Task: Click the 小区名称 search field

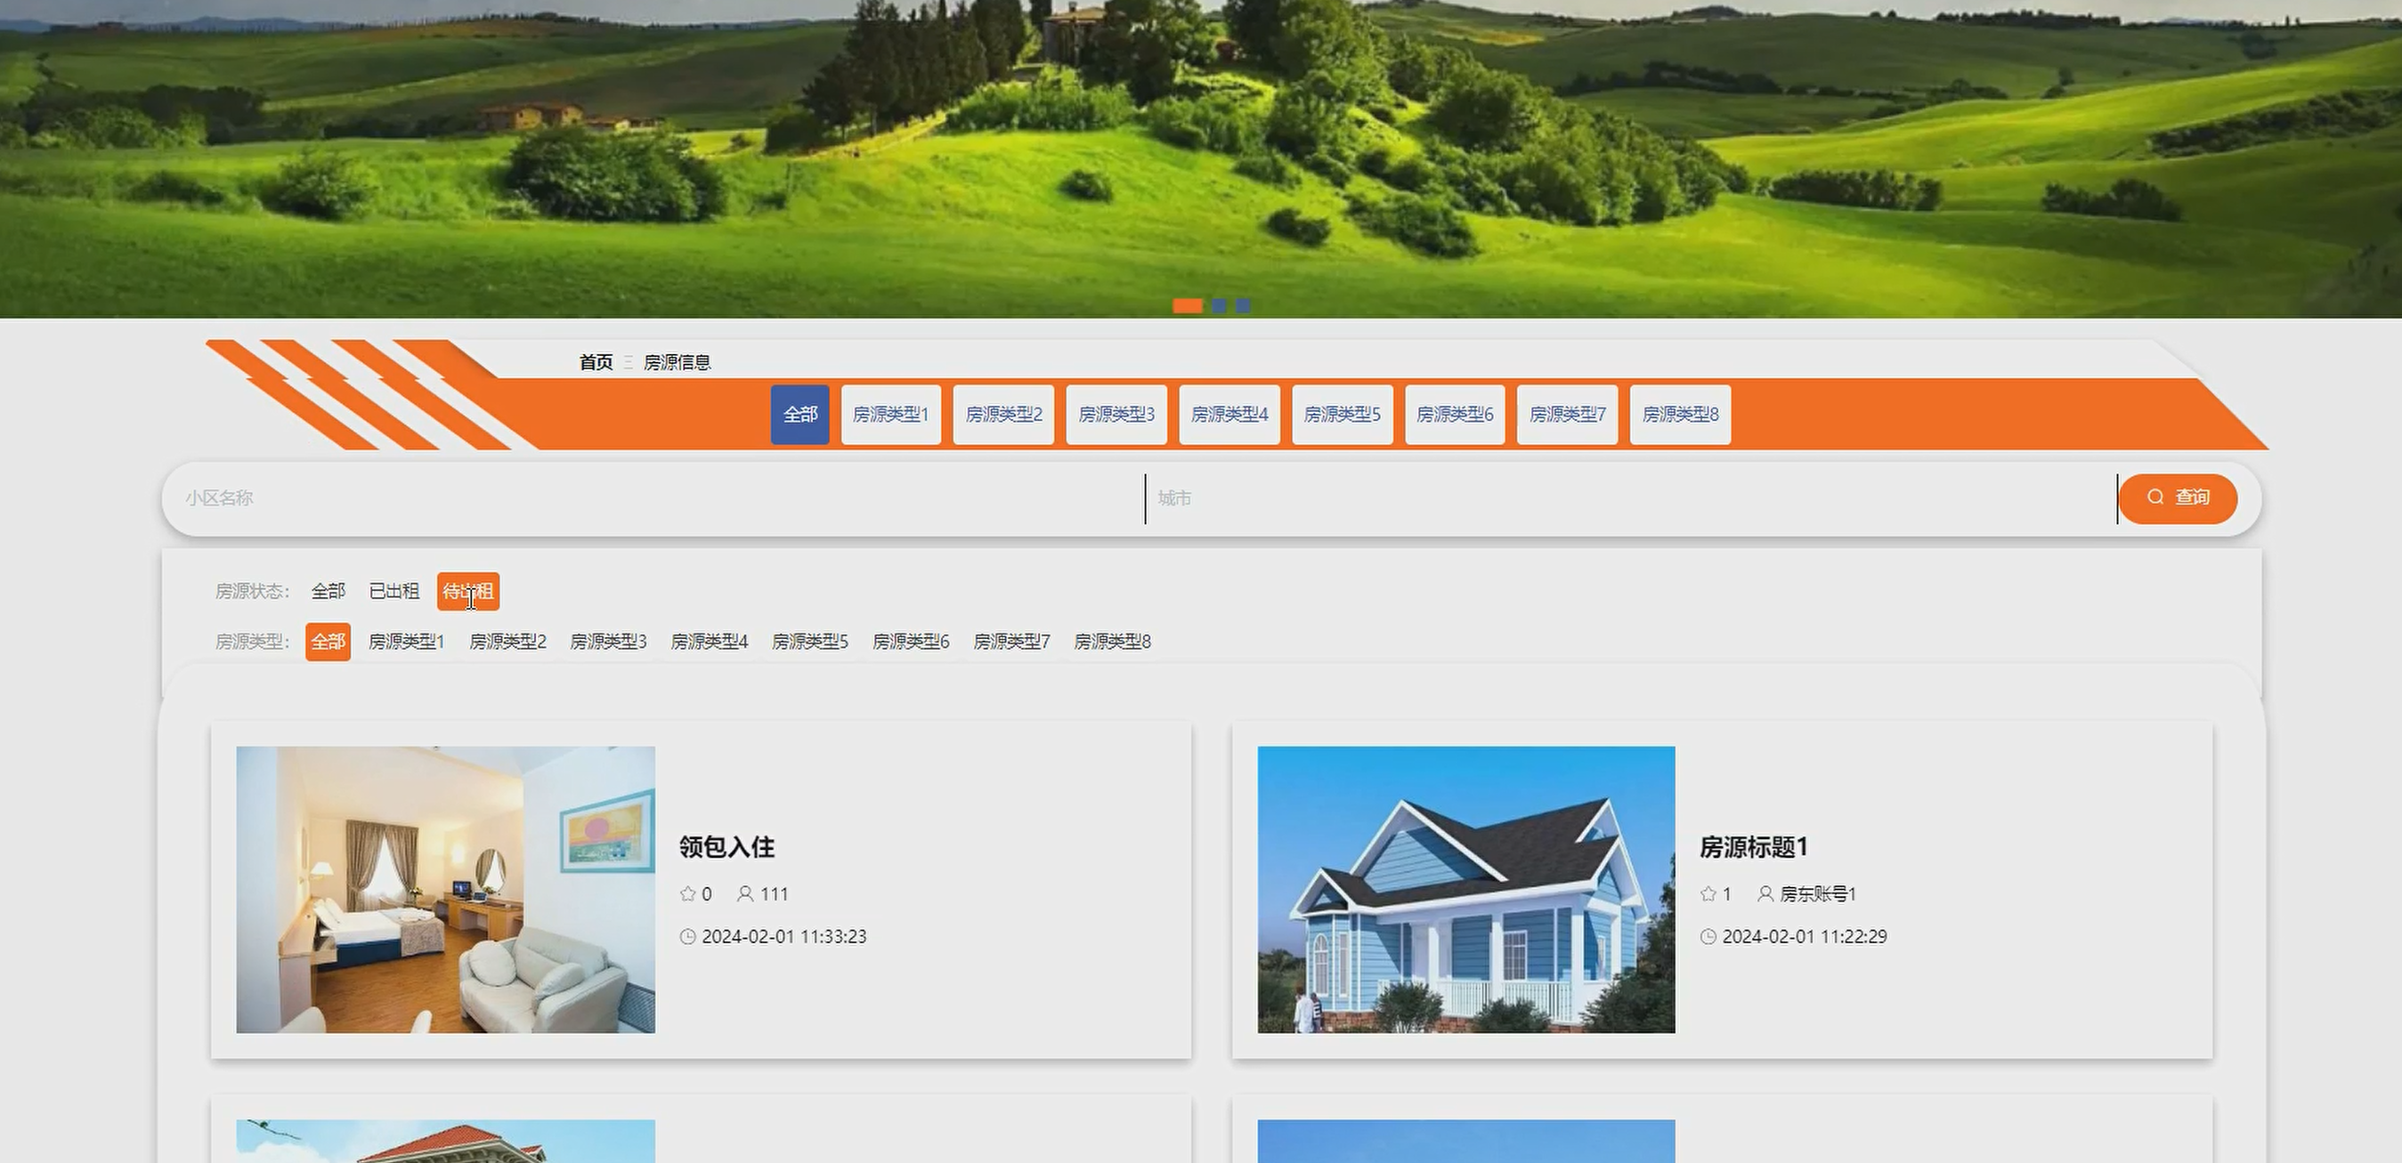Action: pos(653,498)
